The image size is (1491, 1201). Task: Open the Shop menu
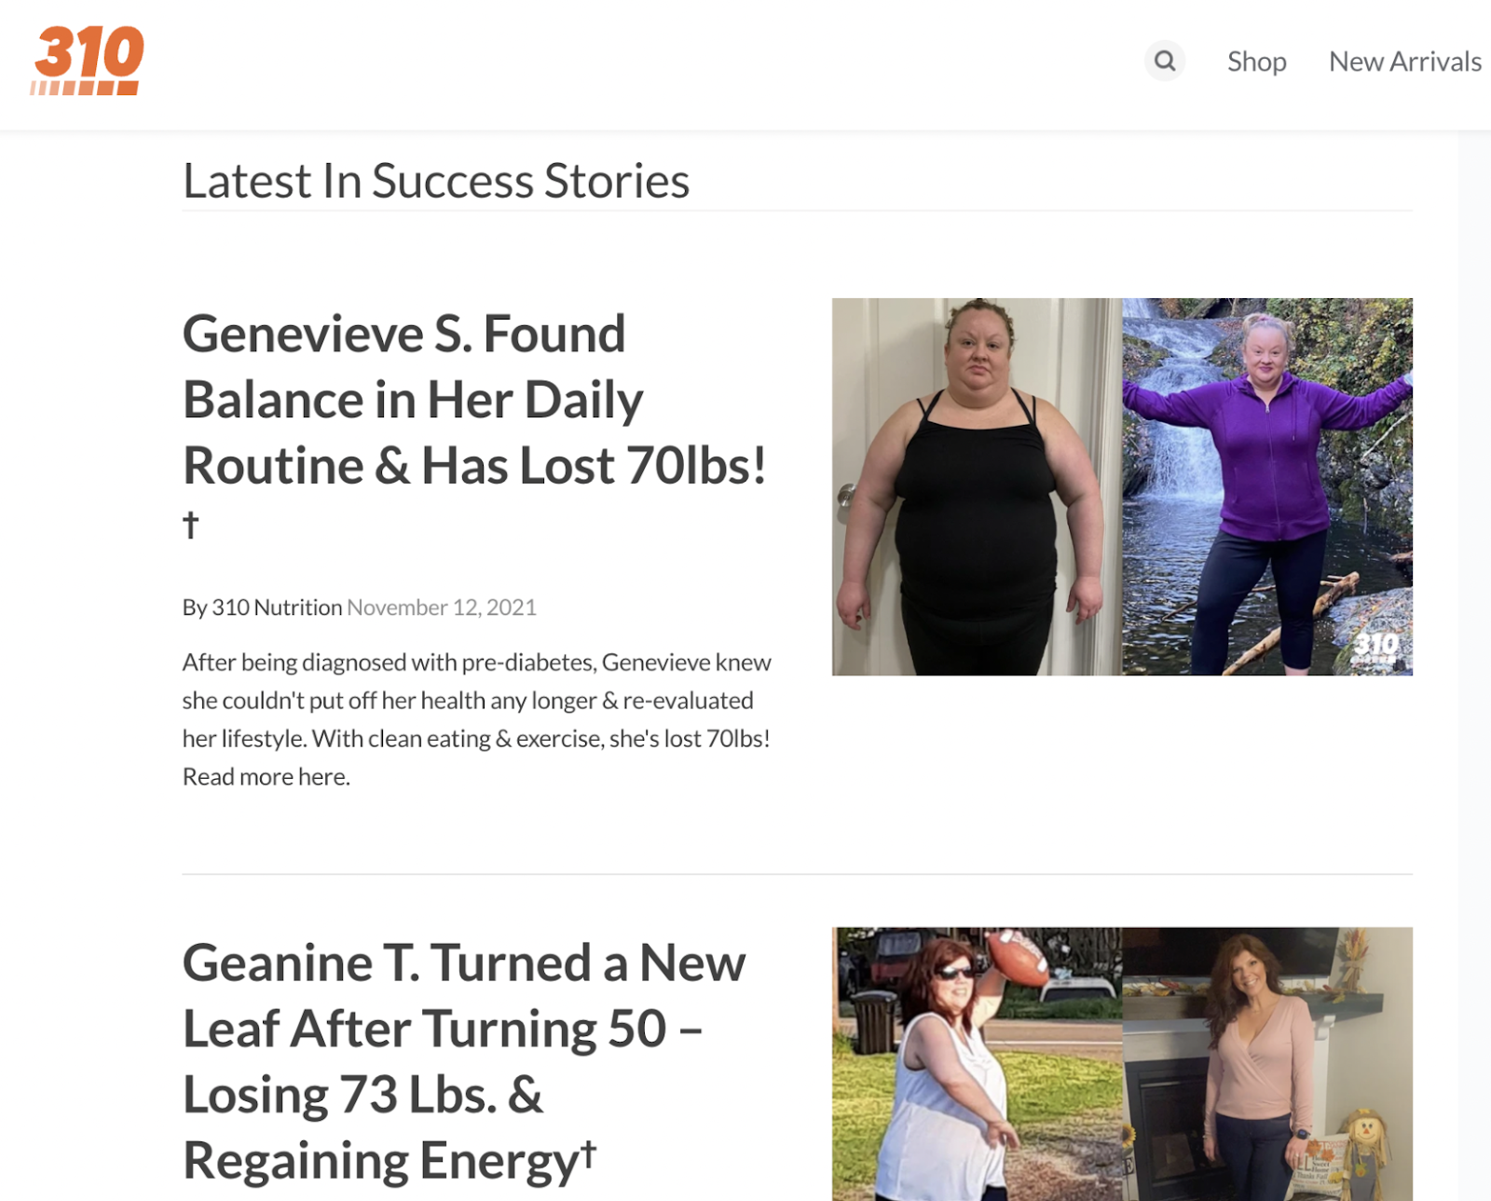[1256, 61]
